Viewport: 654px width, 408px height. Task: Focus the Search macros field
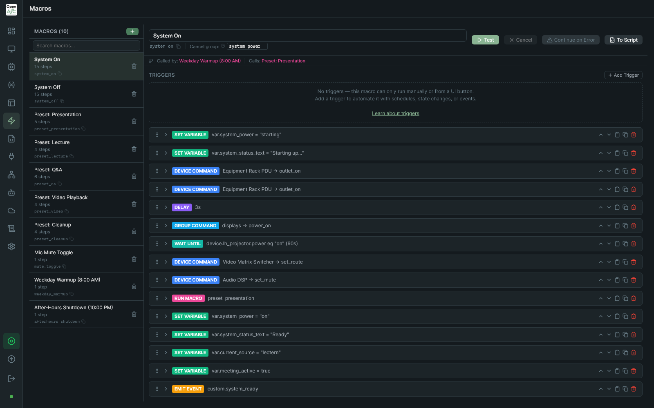[86, 45]
